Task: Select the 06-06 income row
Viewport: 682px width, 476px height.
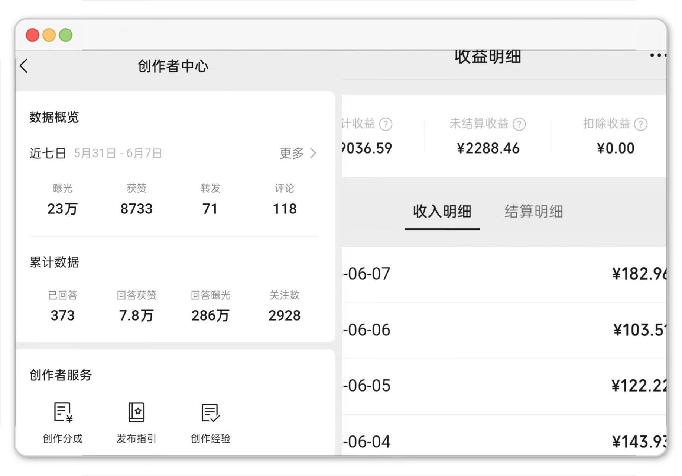Action: coord(504,330)
